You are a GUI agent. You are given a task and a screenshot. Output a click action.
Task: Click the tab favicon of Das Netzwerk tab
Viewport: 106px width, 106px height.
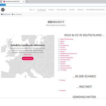coord(4,2)
